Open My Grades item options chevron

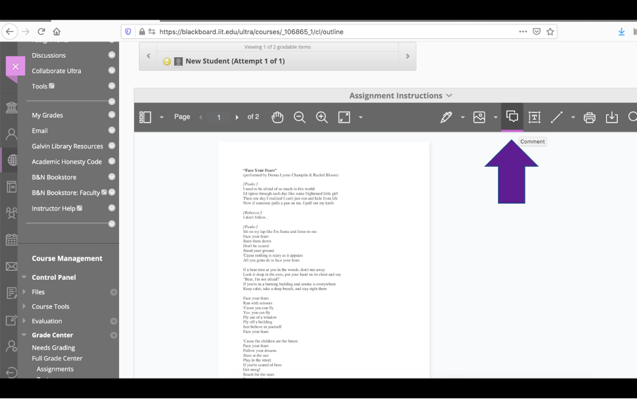click(112, 115)
